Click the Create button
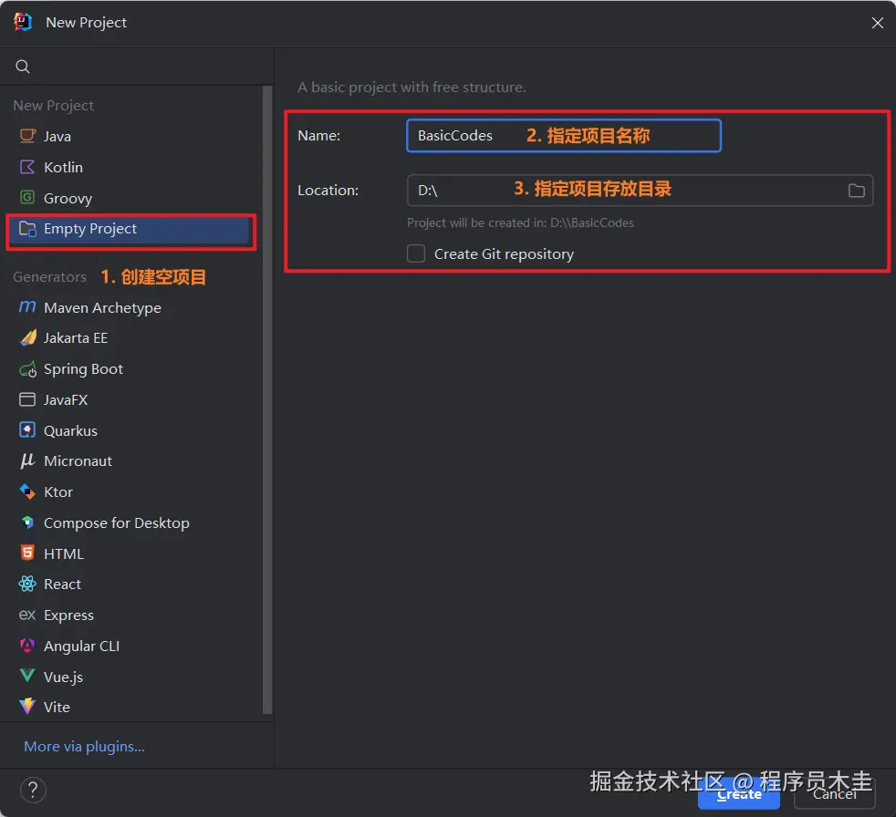The image size is (896, 817). point(738,794)
